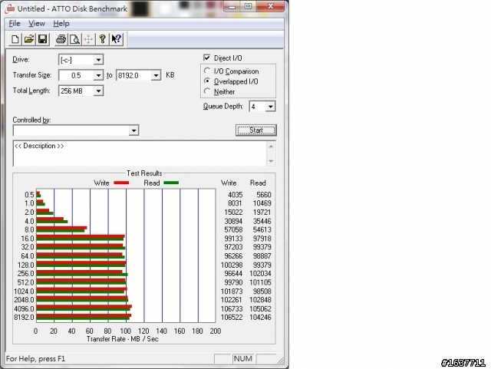Click the About question mark icon
This screenshot has height=369, width=491.
point(102,39)
